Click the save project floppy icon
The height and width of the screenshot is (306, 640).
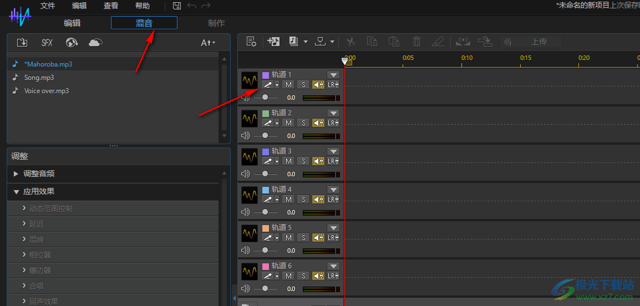coord(177,6)
